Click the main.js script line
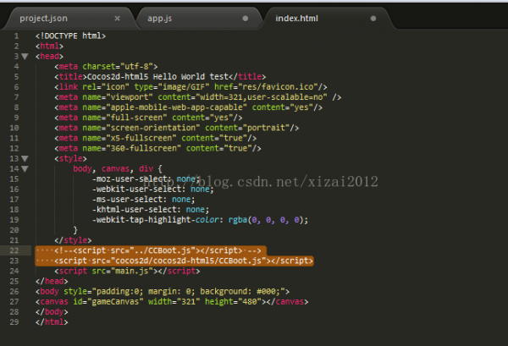508x346 pixels. [127, 272]
